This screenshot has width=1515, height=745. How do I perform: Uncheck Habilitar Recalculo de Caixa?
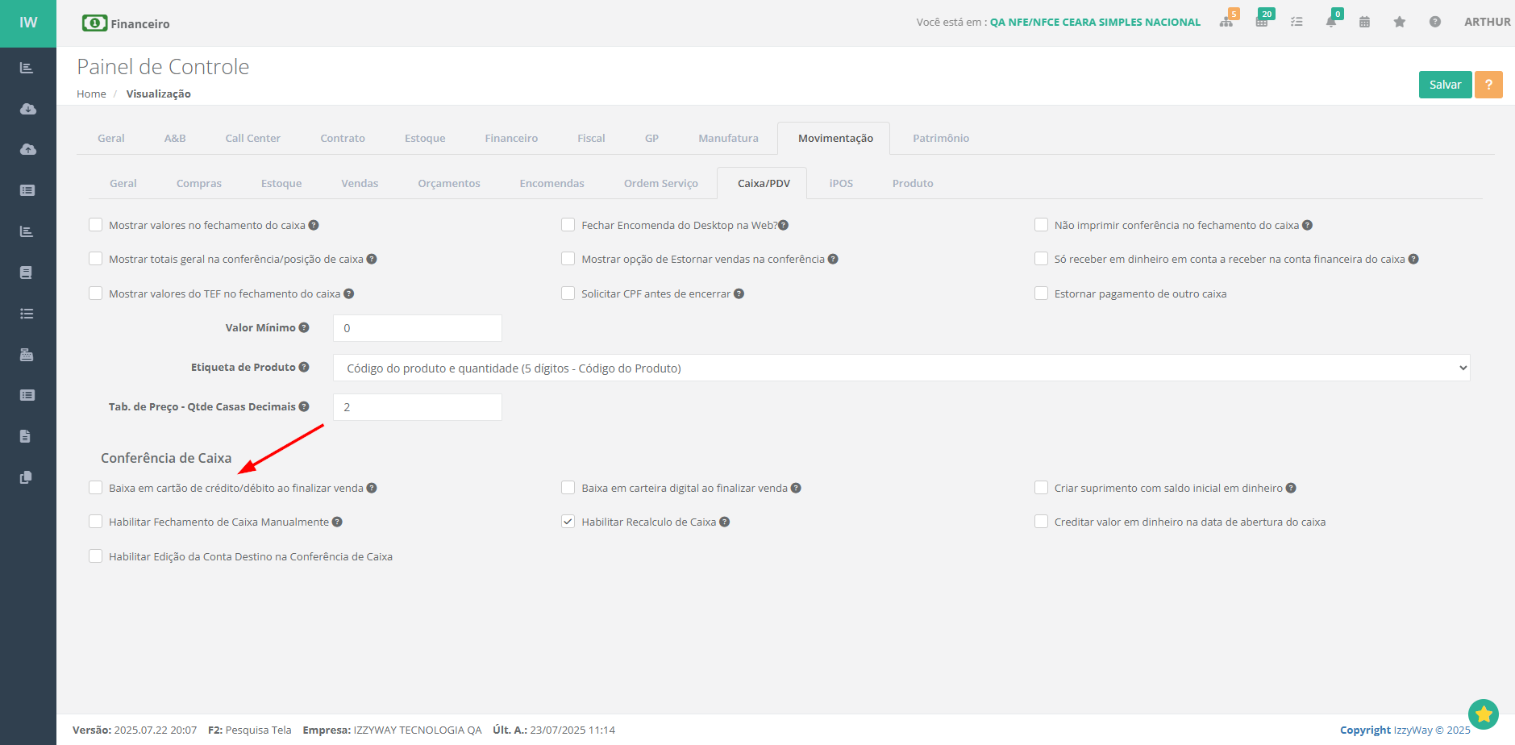[568, 522]
